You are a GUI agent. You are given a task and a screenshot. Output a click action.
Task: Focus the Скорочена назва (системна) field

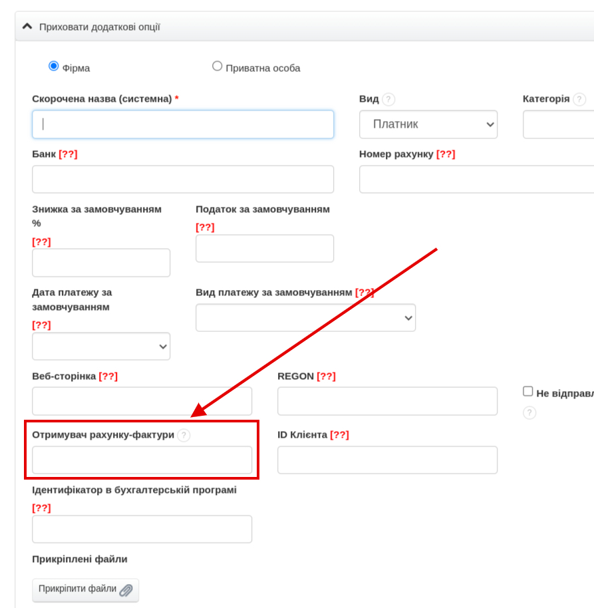pyautogui.click(x=183, y=124)
